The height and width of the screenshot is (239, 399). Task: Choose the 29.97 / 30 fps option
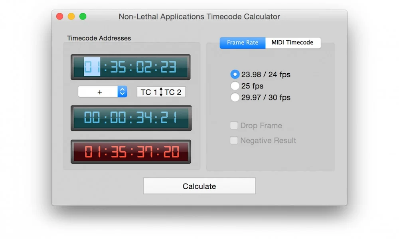(235, 97)
